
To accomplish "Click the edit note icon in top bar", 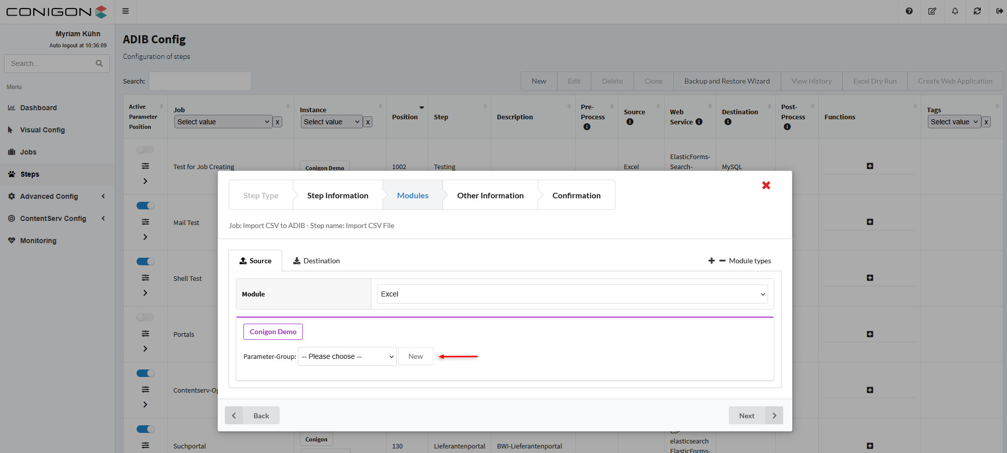I will (932, 11).
